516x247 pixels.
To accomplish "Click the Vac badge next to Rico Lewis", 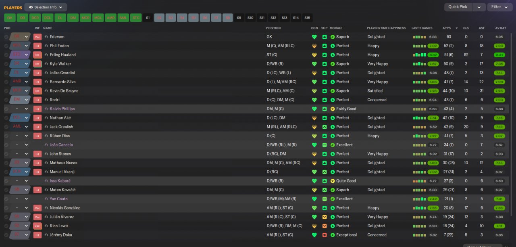I will coord(37,226).
